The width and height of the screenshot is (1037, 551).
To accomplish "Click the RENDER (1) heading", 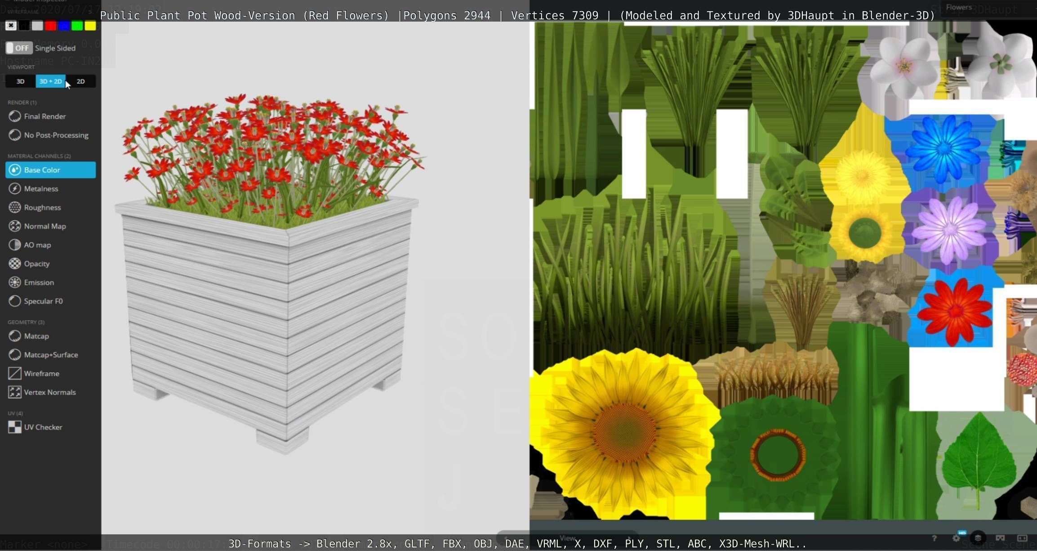I will 22,103.
